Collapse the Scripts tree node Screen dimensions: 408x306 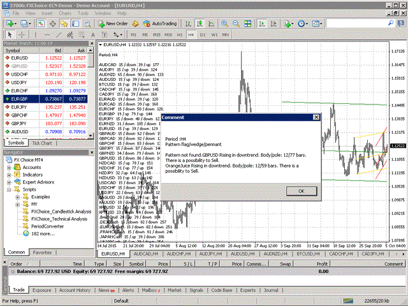coord(9,189)
